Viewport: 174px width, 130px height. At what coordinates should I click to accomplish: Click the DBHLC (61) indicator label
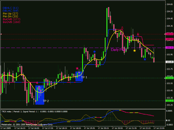click(x=11, y=8)
